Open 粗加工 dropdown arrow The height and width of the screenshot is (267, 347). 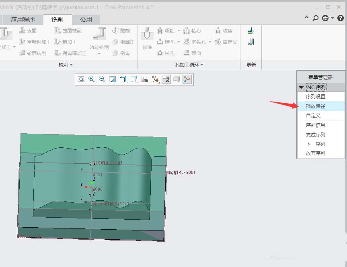click(x=14, y=47)
